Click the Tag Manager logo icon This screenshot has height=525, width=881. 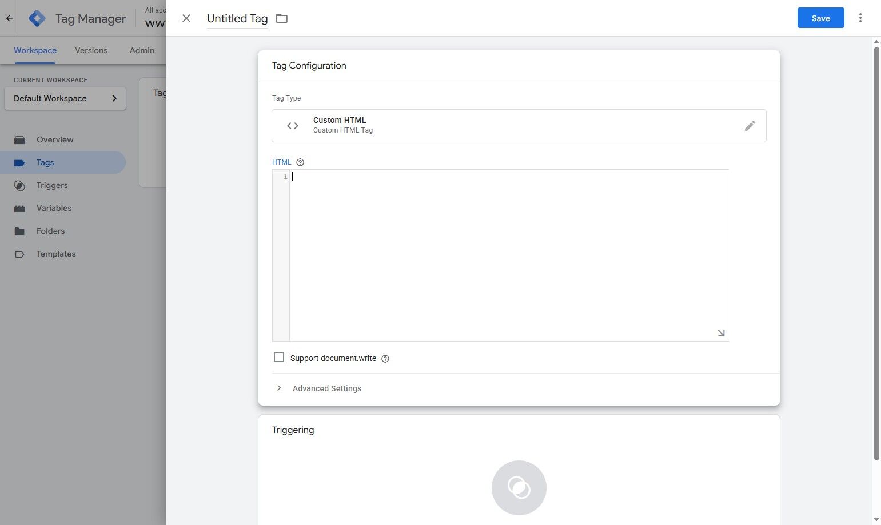(37, 18)
